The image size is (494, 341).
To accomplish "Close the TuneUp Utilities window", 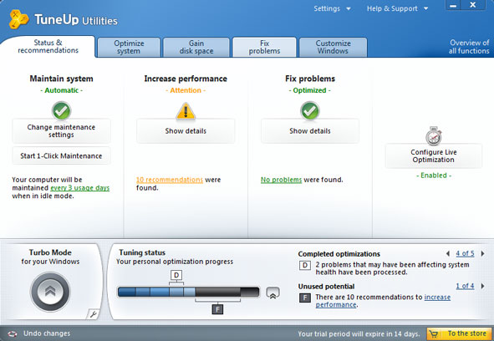I will tap(472, 5).
